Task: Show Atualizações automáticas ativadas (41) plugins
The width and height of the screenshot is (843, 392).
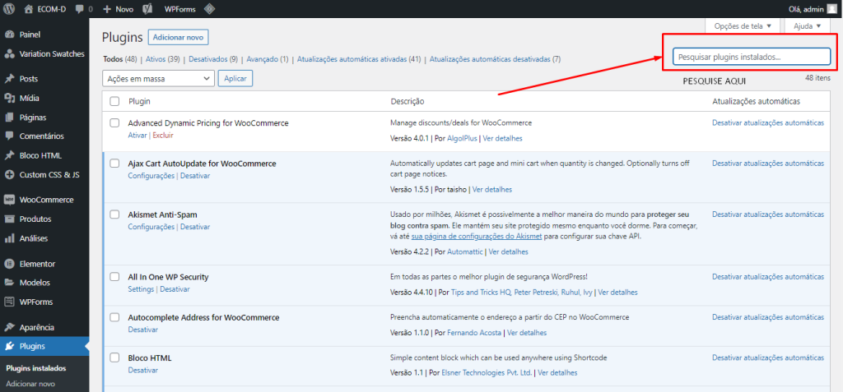Action: pyautogui.click(x=359, y=59)
